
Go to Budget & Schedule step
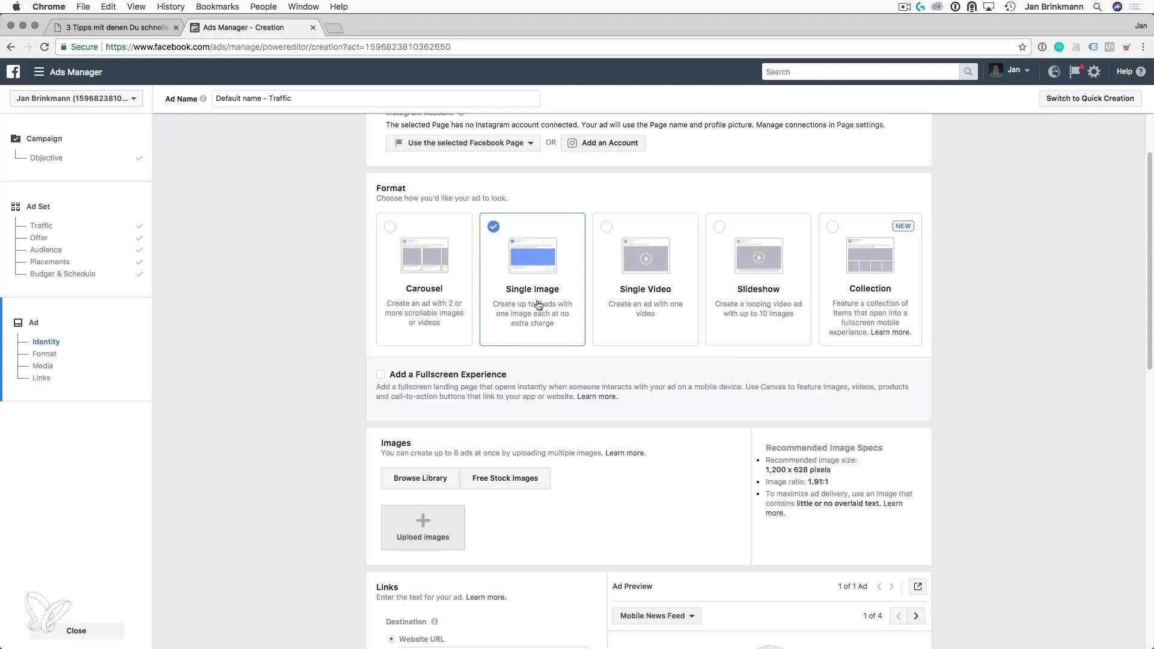coord(63,274)
